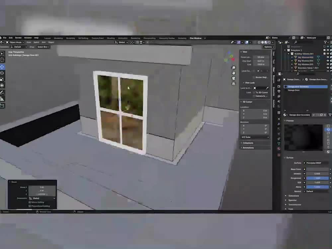Hide Big Window.004 with its eye toggle
Screen dimensions: 332x249
click(328, 61)
